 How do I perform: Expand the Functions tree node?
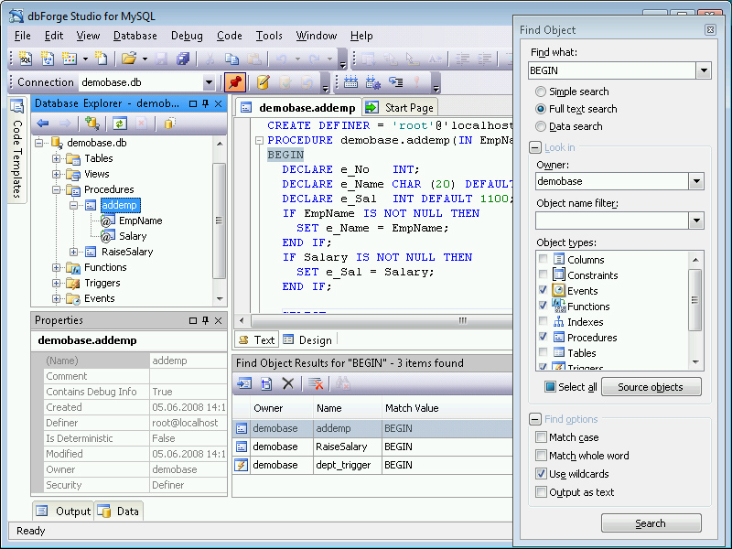click(x=57, y=267)
